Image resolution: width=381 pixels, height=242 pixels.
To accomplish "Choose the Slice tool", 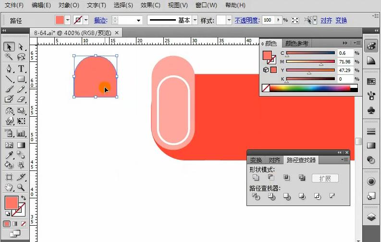I will click(21, 177).
